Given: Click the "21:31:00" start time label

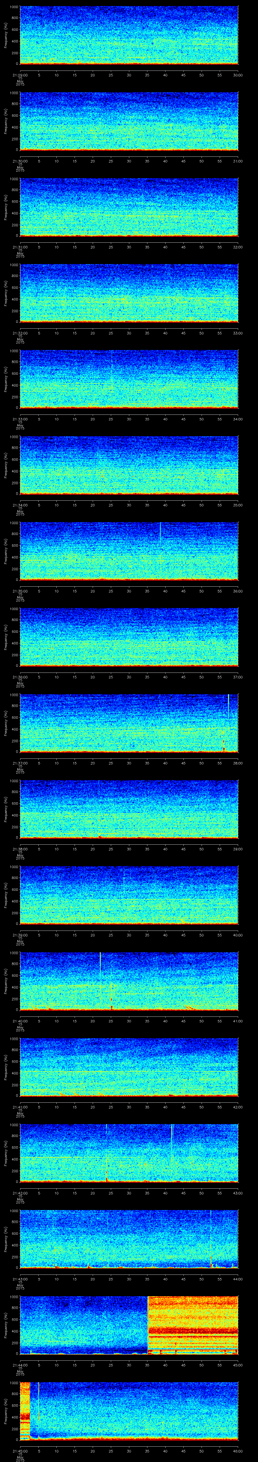Looking at the screenshot, I should coord(20,247).
